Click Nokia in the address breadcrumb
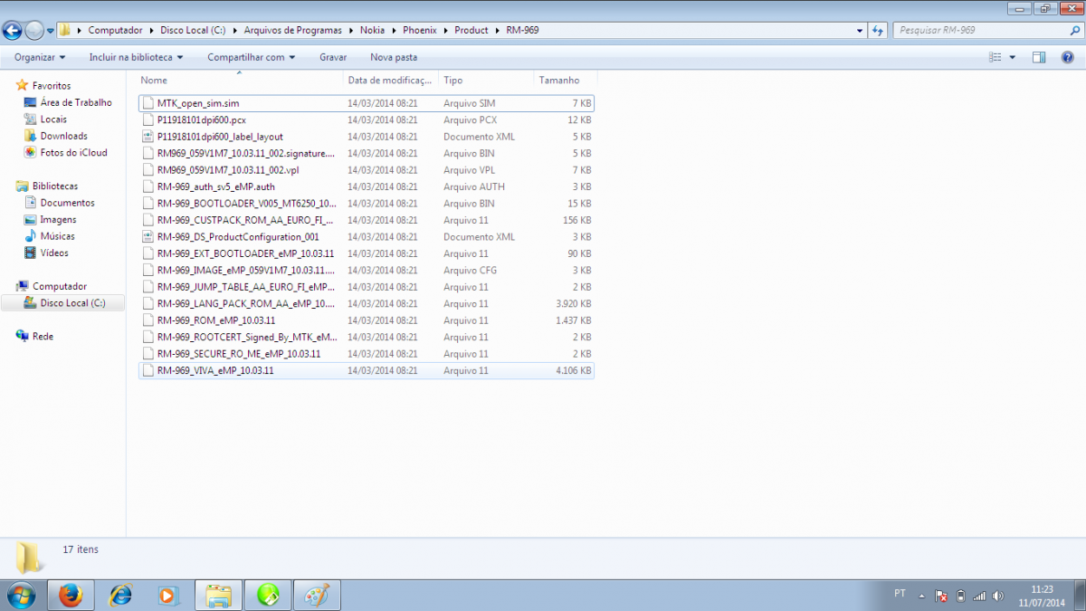The height and width of the screenshot is (611, 1086). 372,30
